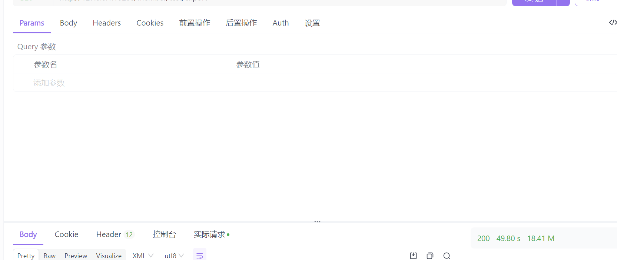The width and height of the screenshot is (617, 260).
Task: Open the request Headers tab
Action: point(107,23)
